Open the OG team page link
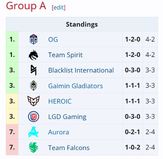Image resolution: width=163 pixels, height=159 pixels. [x=53, y=39]
